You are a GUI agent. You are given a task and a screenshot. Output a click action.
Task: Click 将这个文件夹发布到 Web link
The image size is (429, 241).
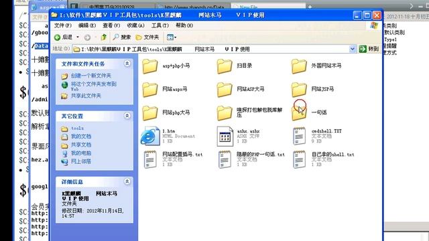94,86
